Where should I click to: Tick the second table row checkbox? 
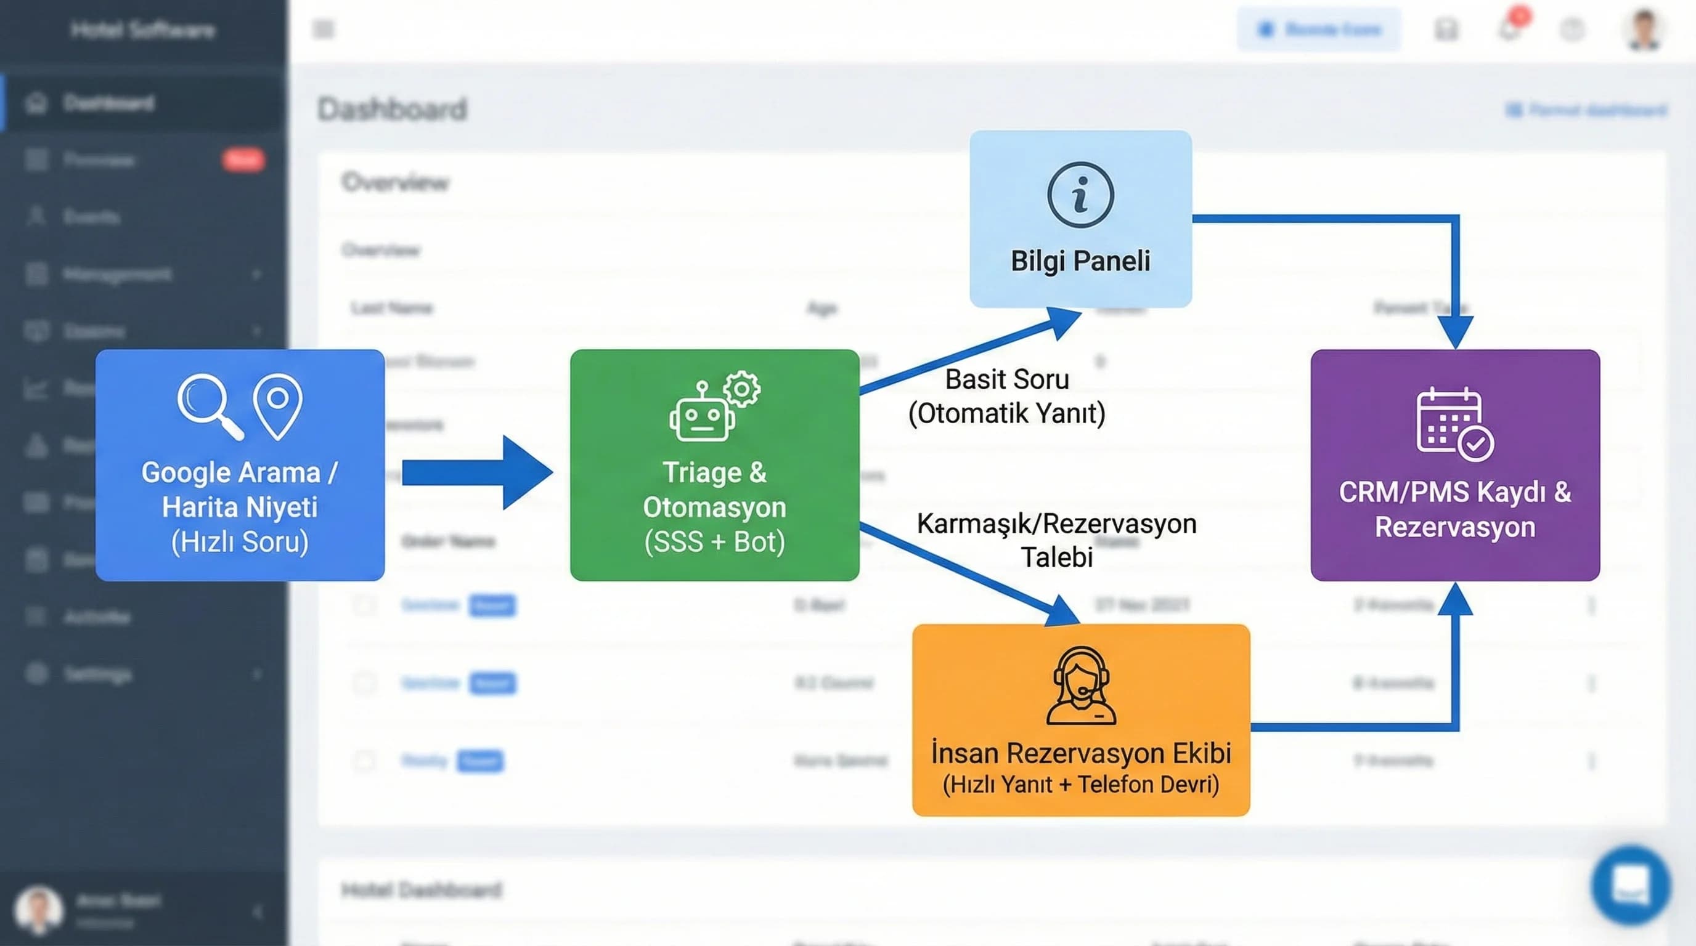(364, 683)
